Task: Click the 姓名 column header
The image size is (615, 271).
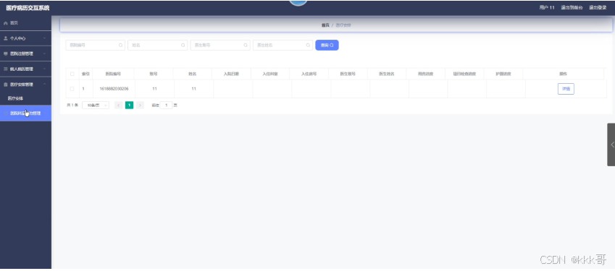Action: click(x=192, y=74)
